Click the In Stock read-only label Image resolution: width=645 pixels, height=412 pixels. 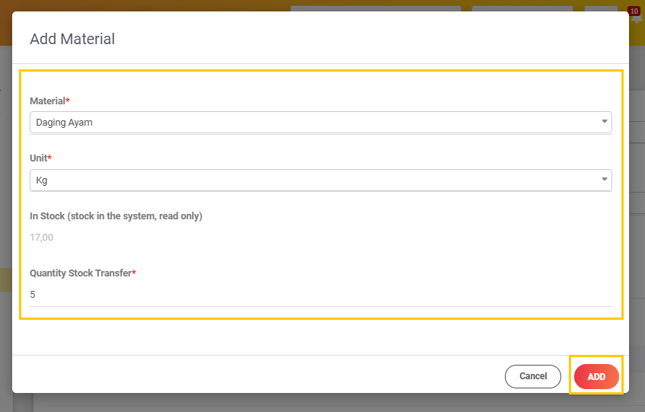click(116, 216)
